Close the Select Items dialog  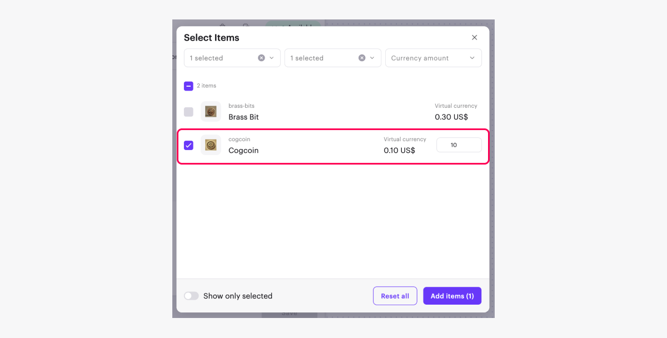[x=474, y=38]
